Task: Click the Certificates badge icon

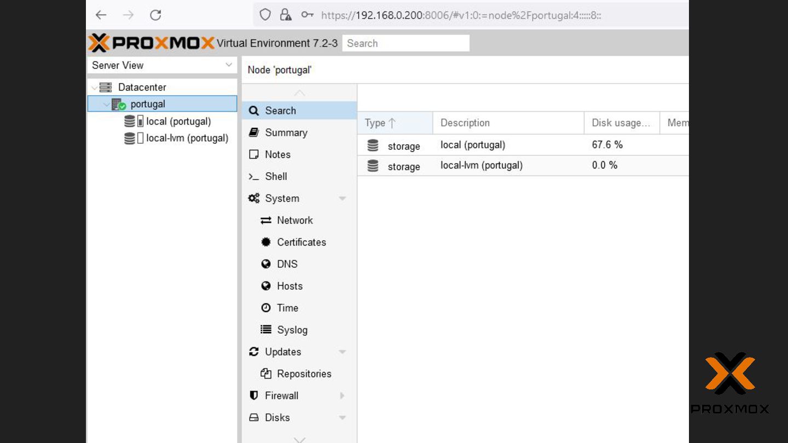Action: pyautogui.click(x=266, y=242)
